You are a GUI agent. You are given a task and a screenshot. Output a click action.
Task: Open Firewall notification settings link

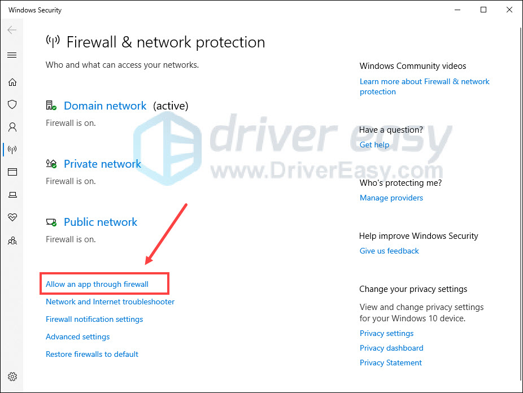[x=94, y=320]
